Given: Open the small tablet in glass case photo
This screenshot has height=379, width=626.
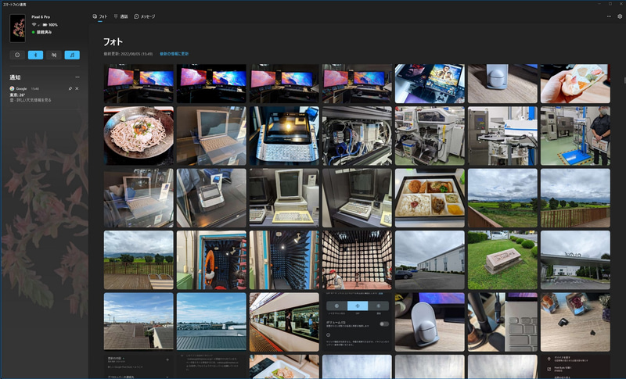Looking at the screenshot, I should tap(211, 198).
